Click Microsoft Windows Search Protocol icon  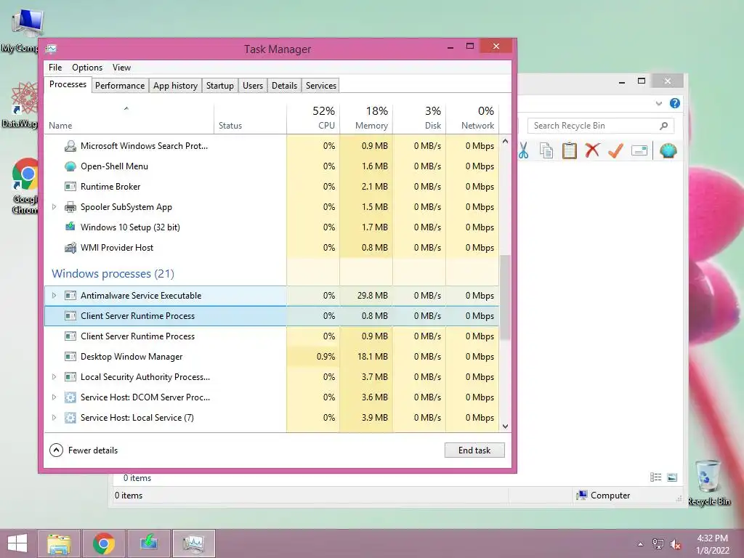pos(70,145)
